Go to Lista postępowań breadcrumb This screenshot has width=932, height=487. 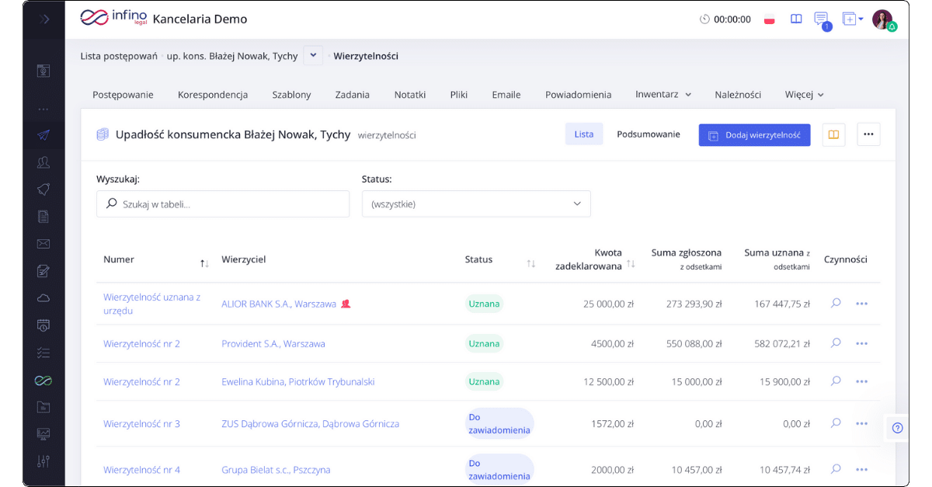[x=119, y=56]
